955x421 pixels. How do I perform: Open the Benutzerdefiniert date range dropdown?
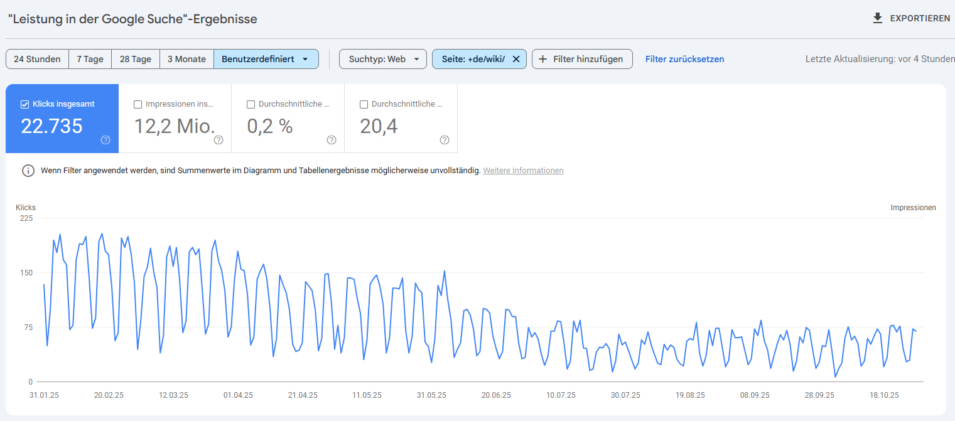(266, 58)
